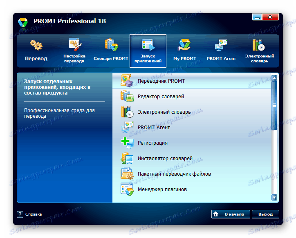Click the Инсталлятор словарей icon

click(127, 158)
